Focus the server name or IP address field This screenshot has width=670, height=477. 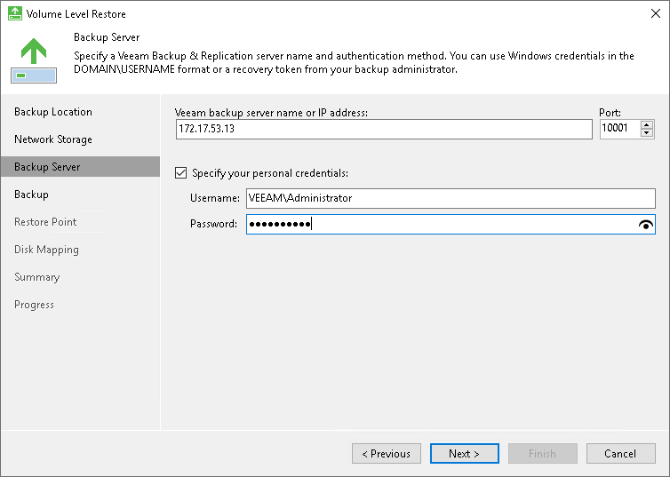coord(384,129)
